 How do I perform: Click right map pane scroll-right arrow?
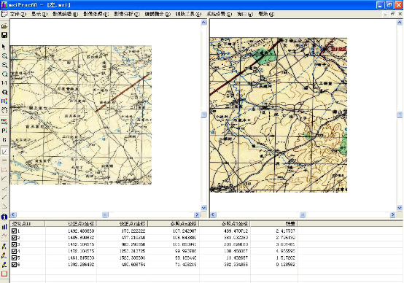[x=392, y=214]
